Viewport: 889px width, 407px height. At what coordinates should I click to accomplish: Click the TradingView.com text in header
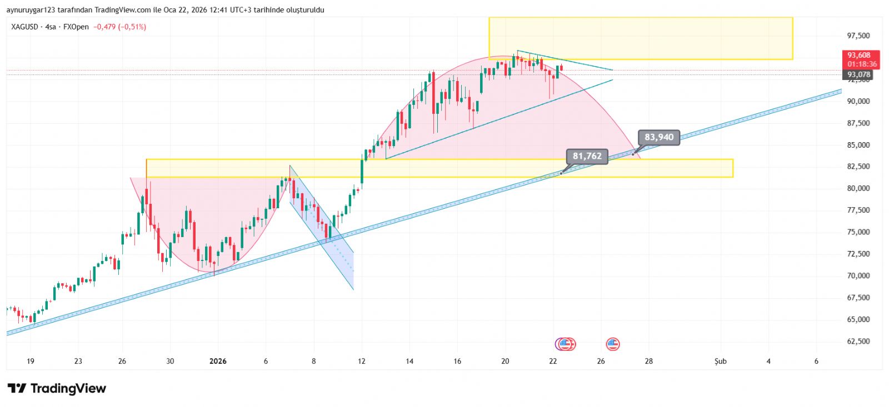(x=122, y=10)
